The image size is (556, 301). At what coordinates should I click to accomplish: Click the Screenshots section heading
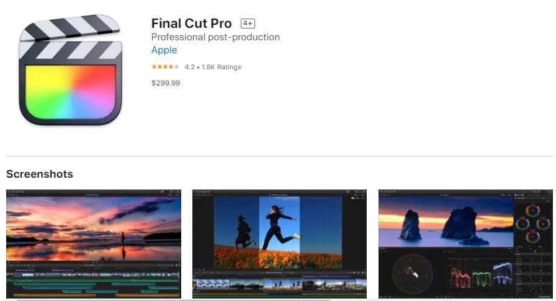coord(40,174)
